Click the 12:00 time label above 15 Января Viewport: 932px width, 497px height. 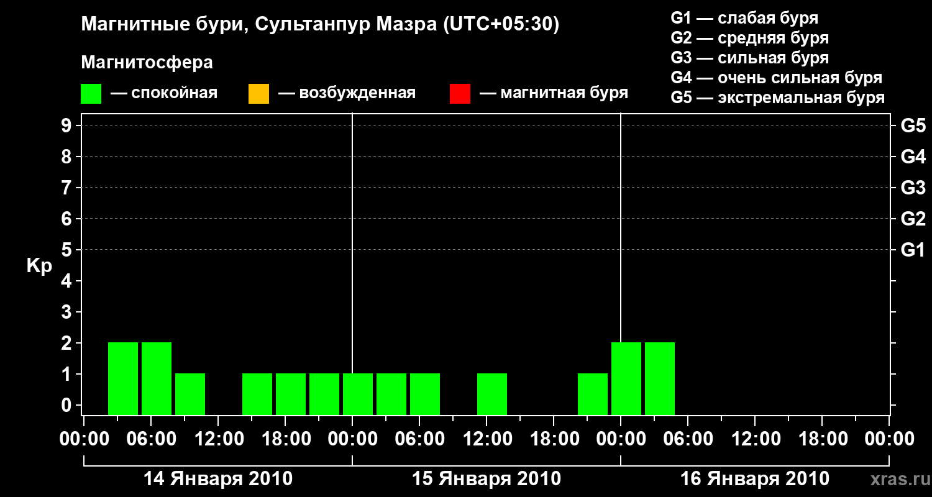(x=487, y=439)
